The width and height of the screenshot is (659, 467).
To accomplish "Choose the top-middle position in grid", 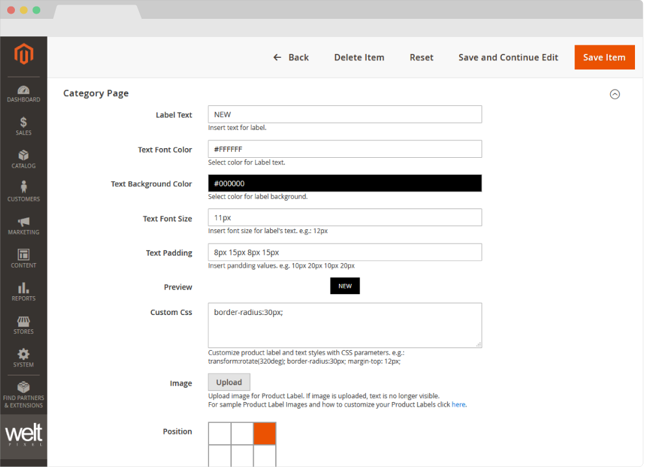I will 242,433.
